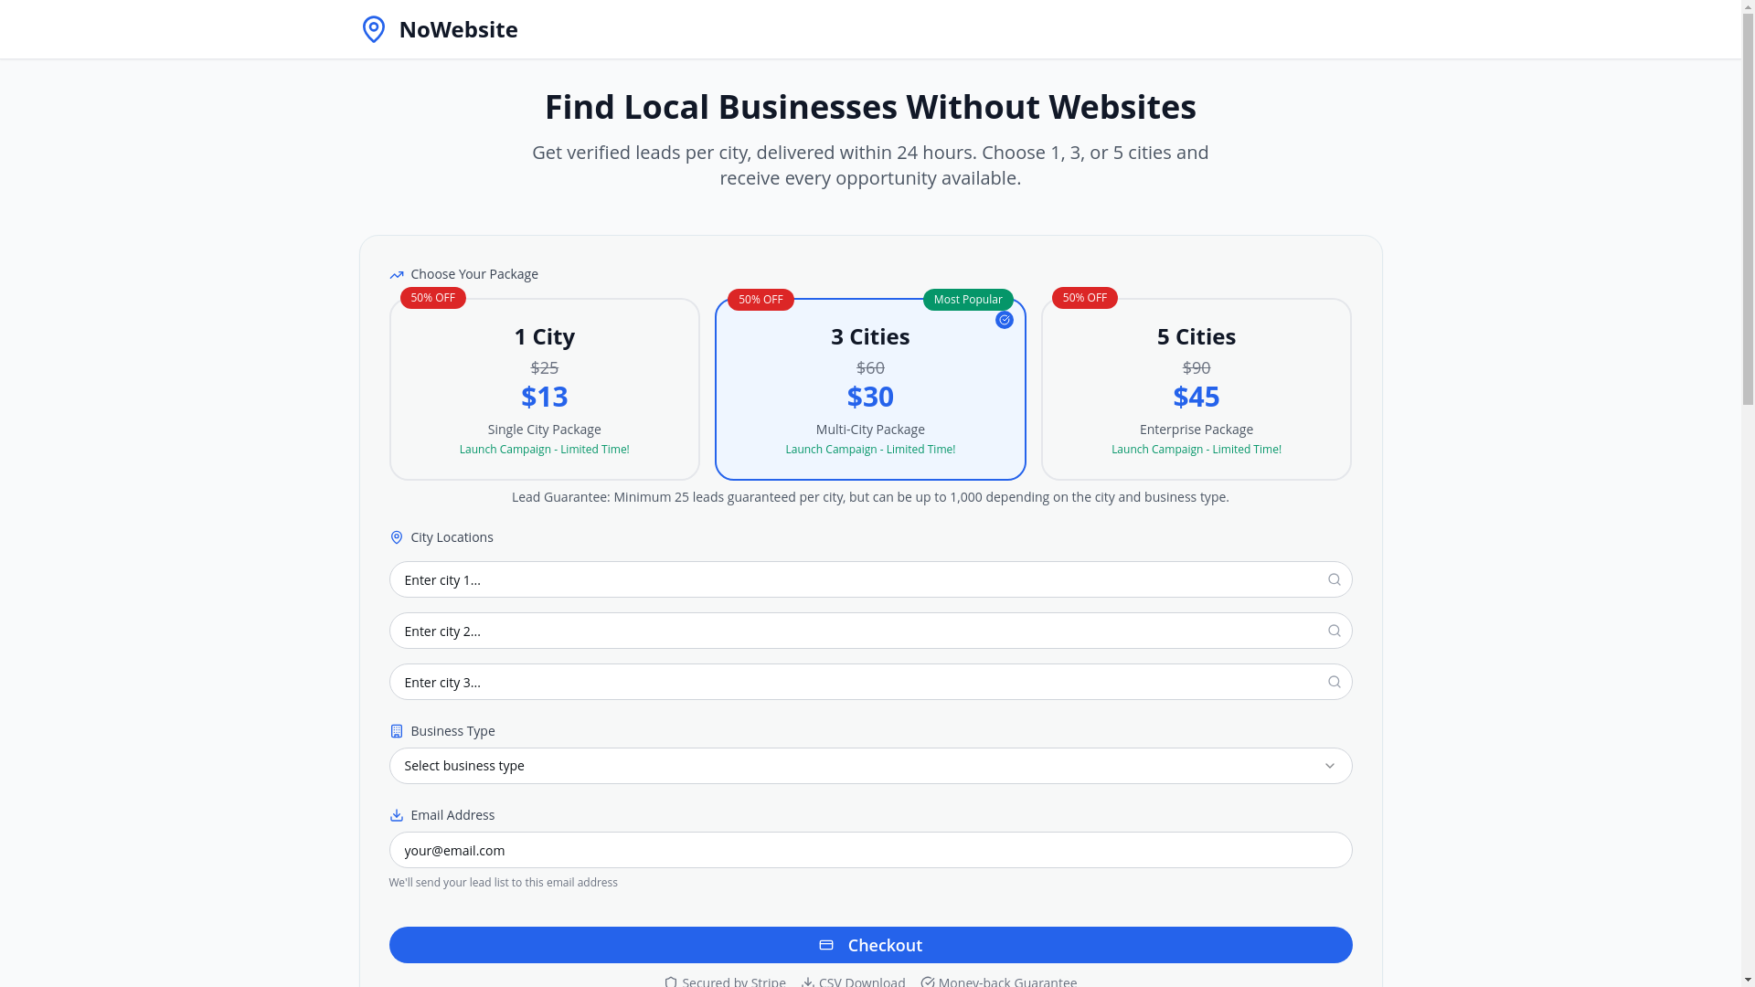The height and width of the screenshot is (987, 1755).
Task: Click the struck-through $90 price
Action: point(1197,367)
